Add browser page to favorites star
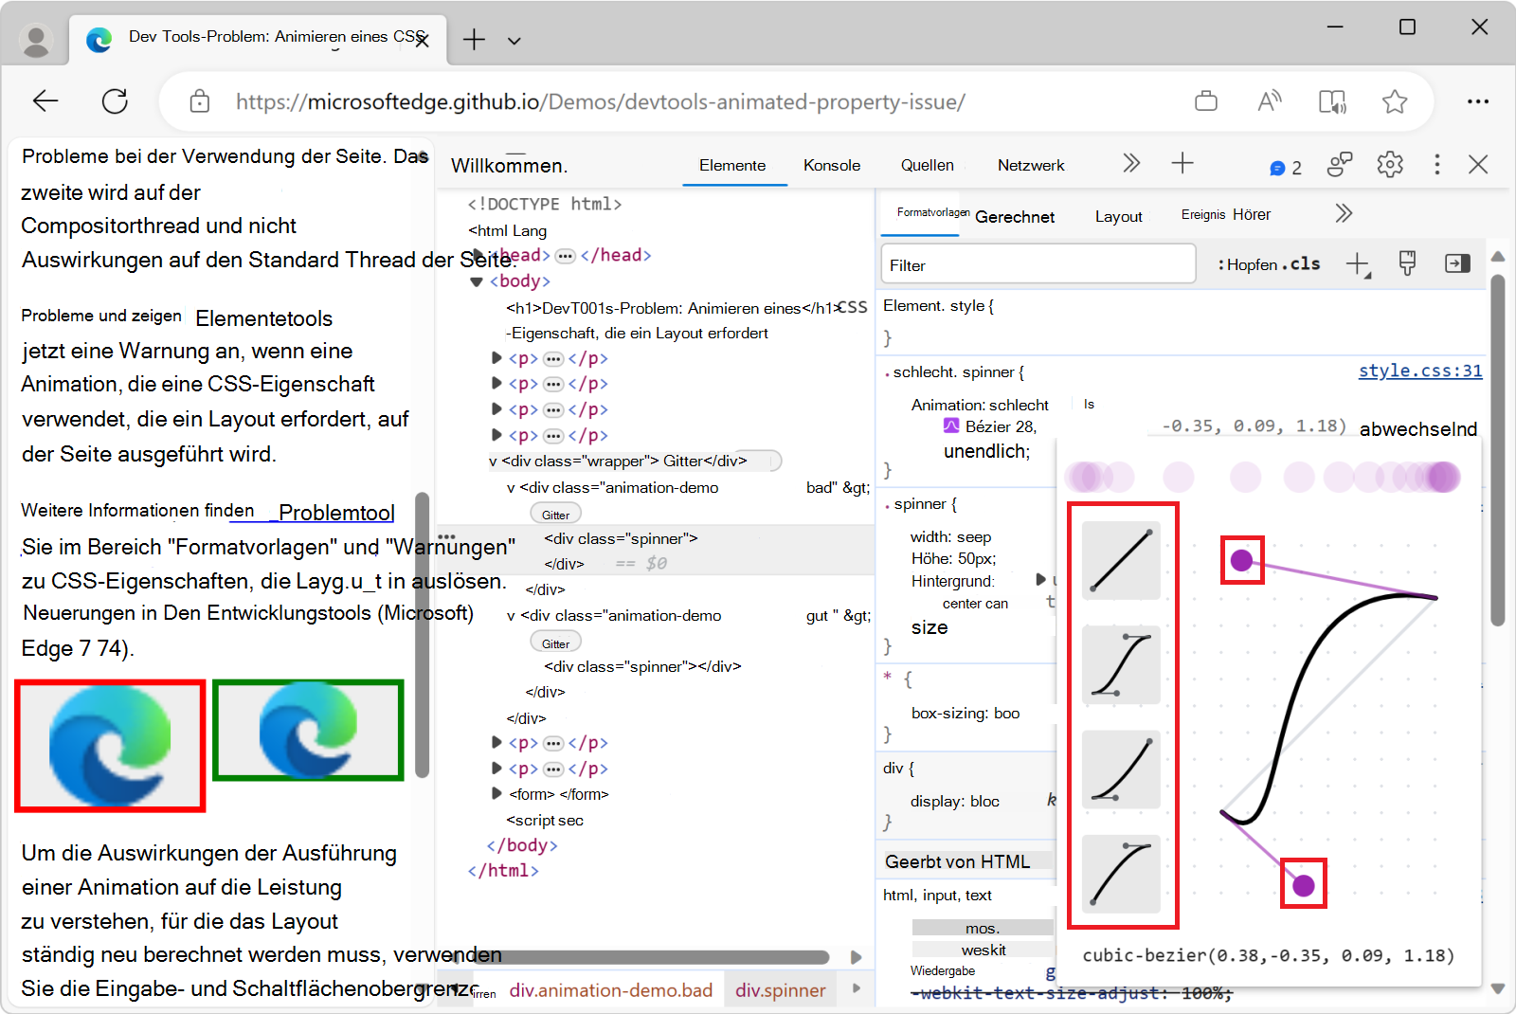Viewport: 1516px width, 1014px height. click(1394, 101)
